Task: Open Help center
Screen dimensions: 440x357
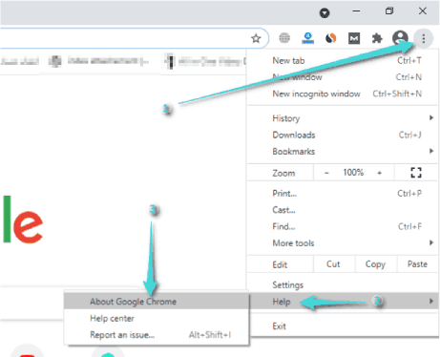Action: [156, 318]
